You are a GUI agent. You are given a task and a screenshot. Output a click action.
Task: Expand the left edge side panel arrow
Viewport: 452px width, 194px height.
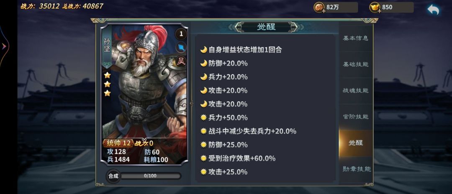(x=5, y=46)
